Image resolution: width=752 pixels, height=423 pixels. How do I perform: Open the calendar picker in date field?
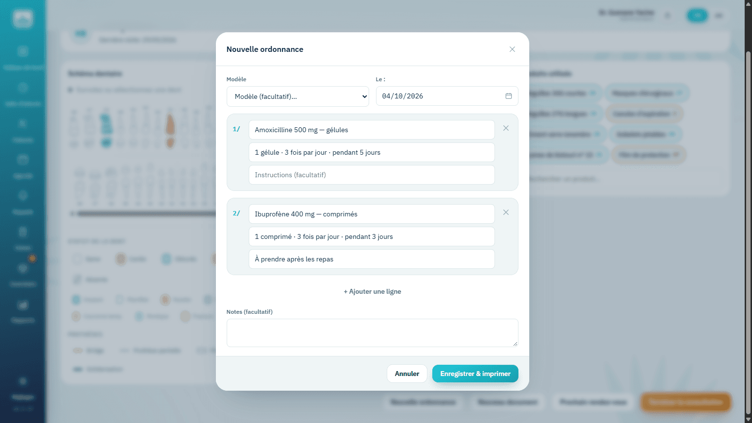point(509,96)
